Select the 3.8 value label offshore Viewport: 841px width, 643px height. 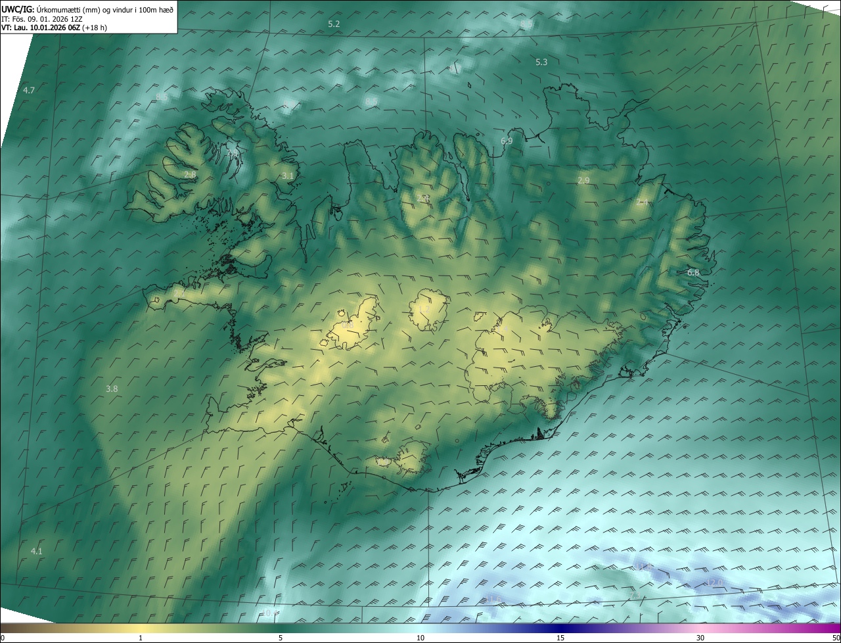(x=112, y=389)
